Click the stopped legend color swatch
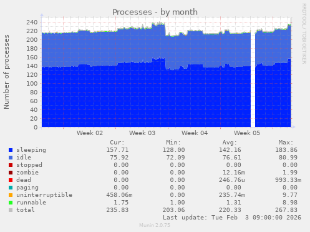 point(11,165)
